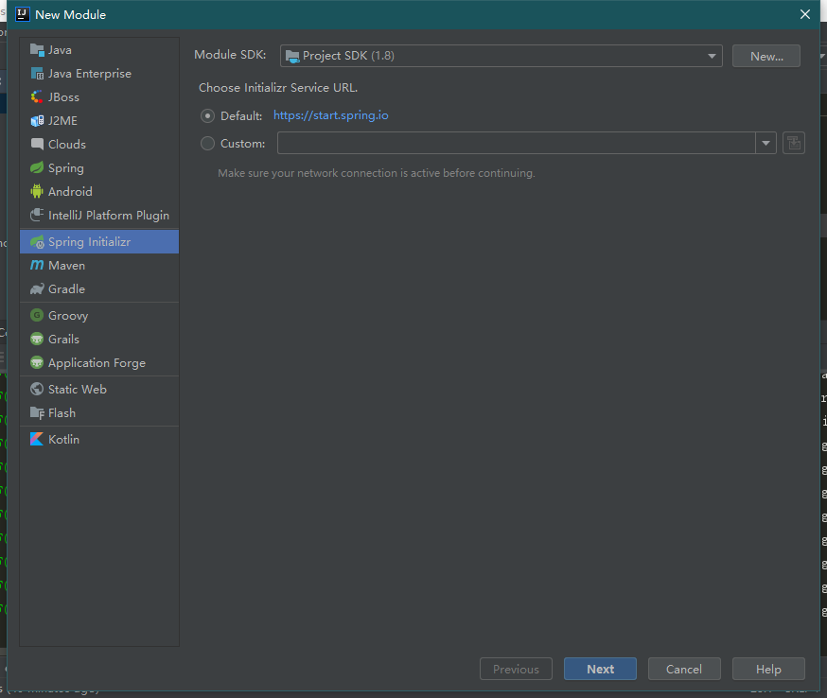Viewport: 827px width, 698px height.
Task: Choose Maven module type
Action: pos(99,265)
